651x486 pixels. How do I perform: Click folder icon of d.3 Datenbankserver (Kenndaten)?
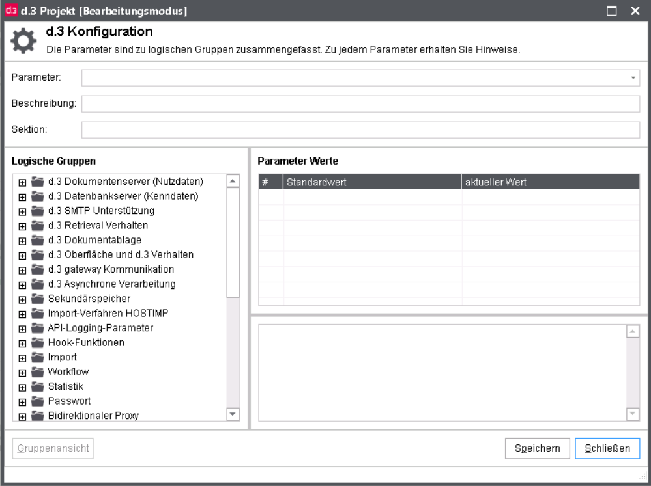37,196
